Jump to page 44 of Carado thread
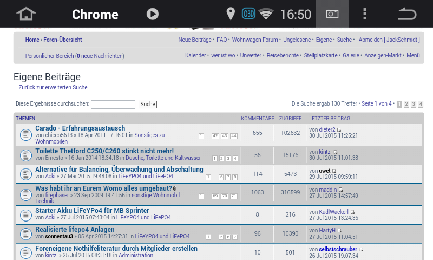Viewport: 433px width, 260px height. pos(233,136)
